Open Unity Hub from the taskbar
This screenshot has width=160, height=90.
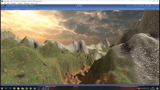point(39,88)
